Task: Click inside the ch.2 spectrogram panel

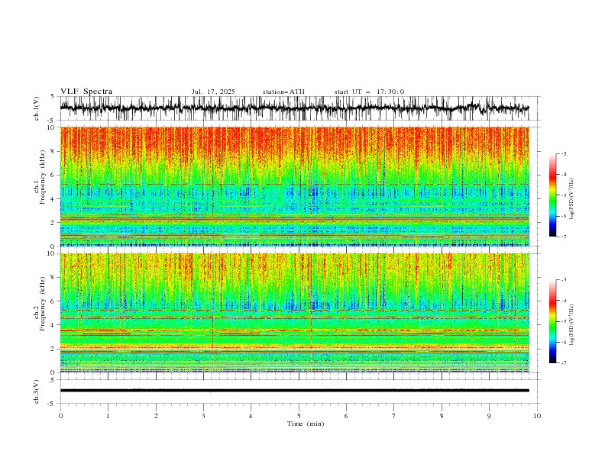Action: [x=295, y=313]
